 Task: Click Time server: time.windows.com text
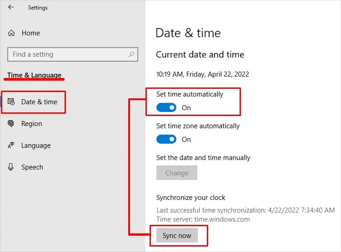pyautogui.click(x=203, y=219)
